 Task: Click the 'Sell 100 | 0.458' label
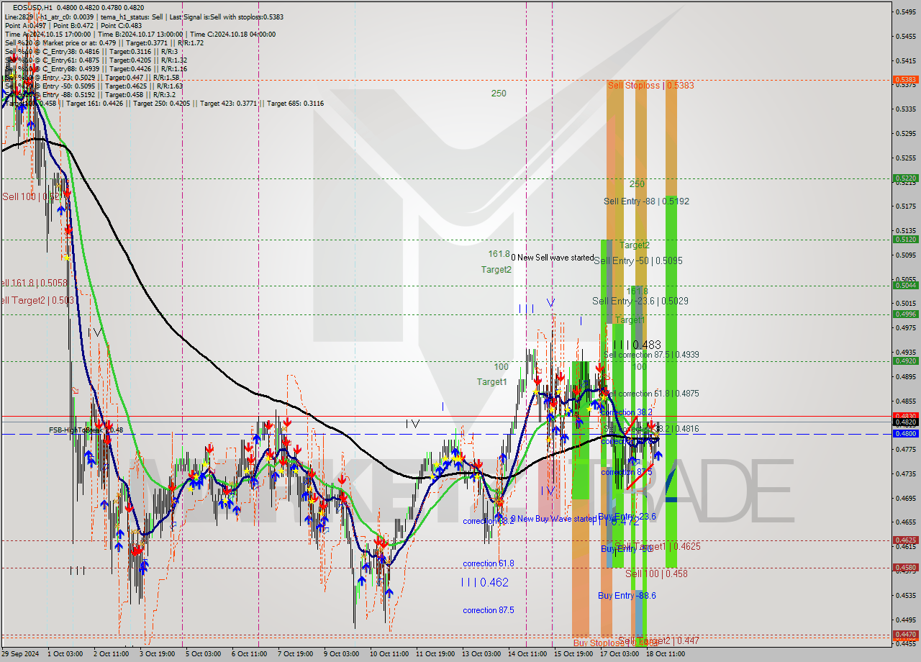(x=656, y=573)
